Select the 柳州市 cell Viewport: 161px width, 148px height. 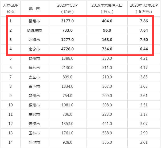point(34,21)
